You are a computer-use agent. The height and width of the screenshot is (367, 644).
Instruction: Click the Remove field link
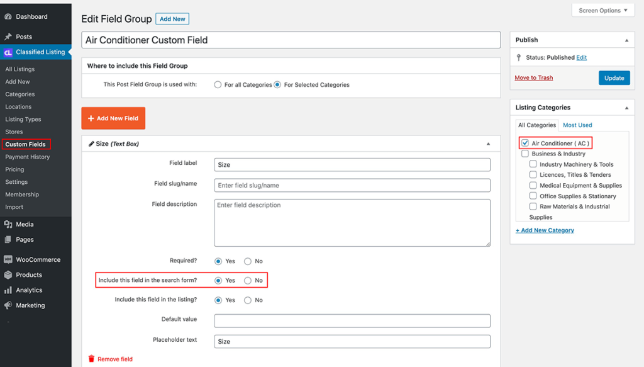[115, 359]
